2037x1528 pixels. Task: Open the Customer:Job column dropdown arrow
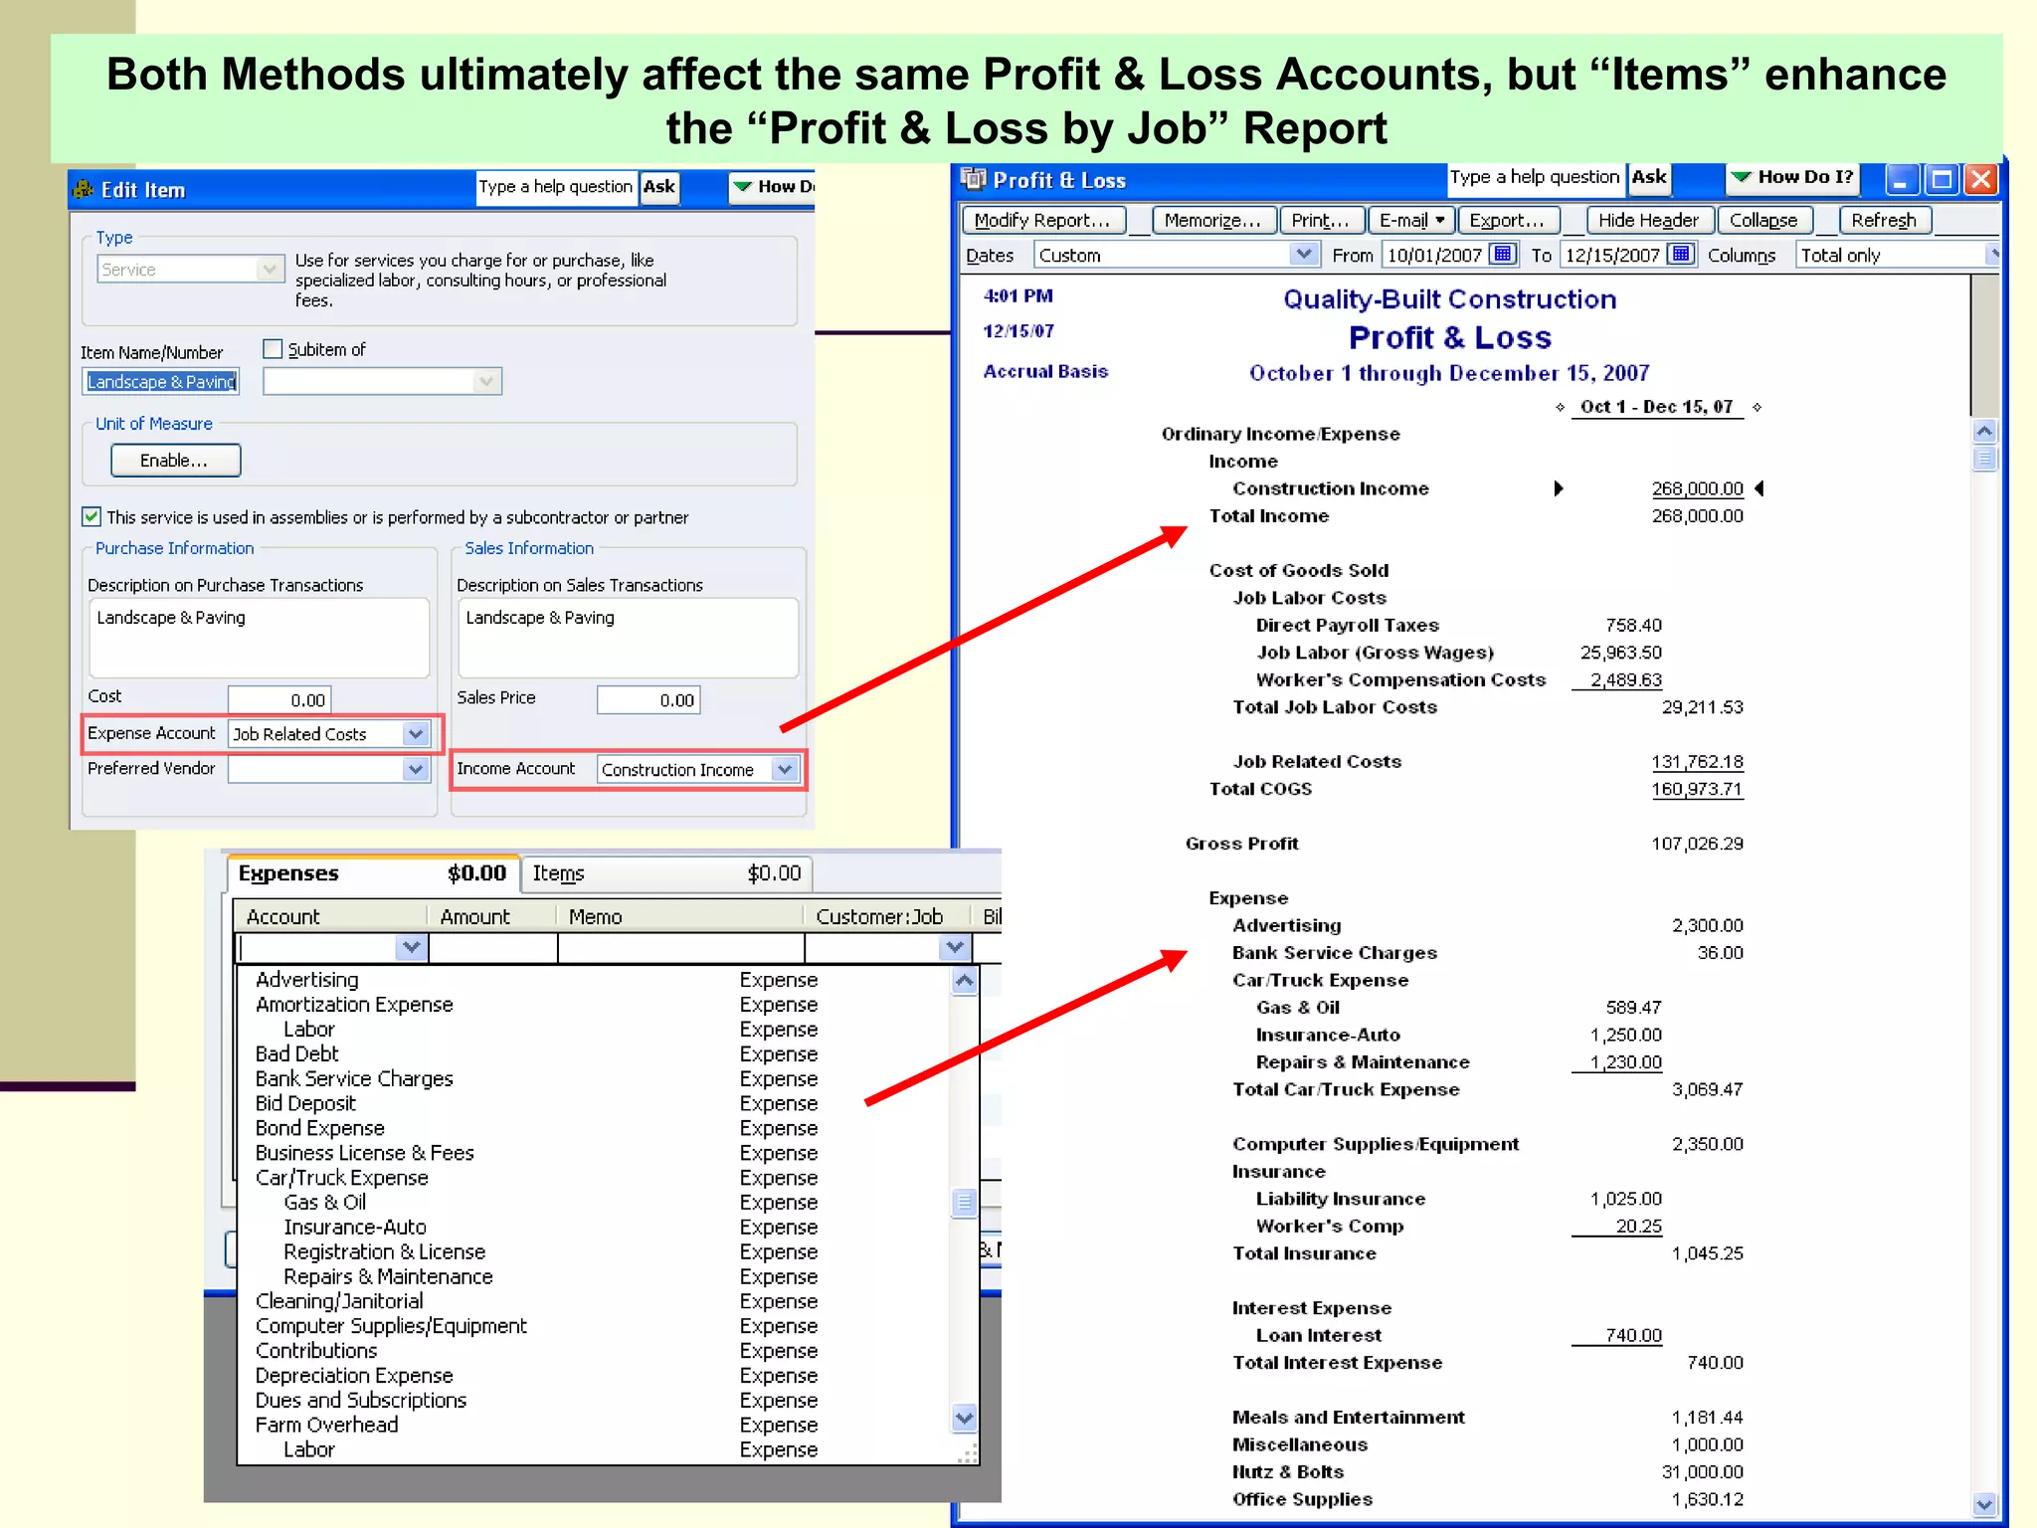click(x=955, y=947)
